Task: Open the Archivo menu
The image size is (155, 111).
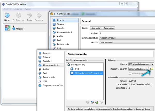Action: [x=7, y=9]
